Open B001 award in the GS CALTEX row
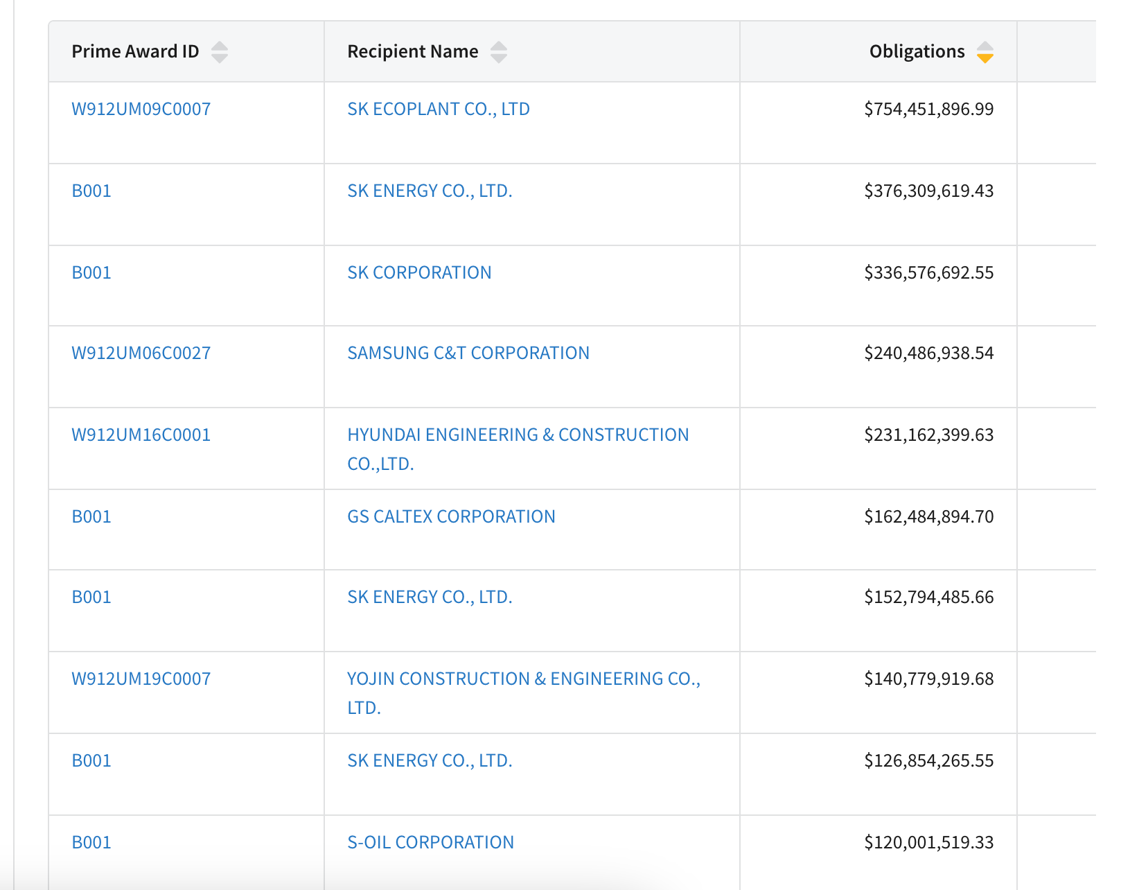Screen dimensions: 1121x890 (x=91, y=516)
